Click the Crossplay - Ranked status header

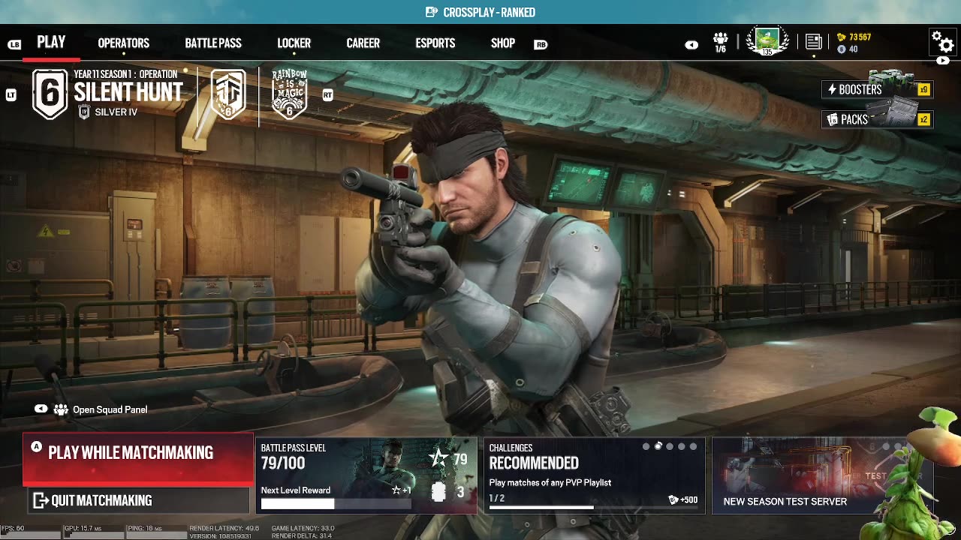[x=480, y=12]
